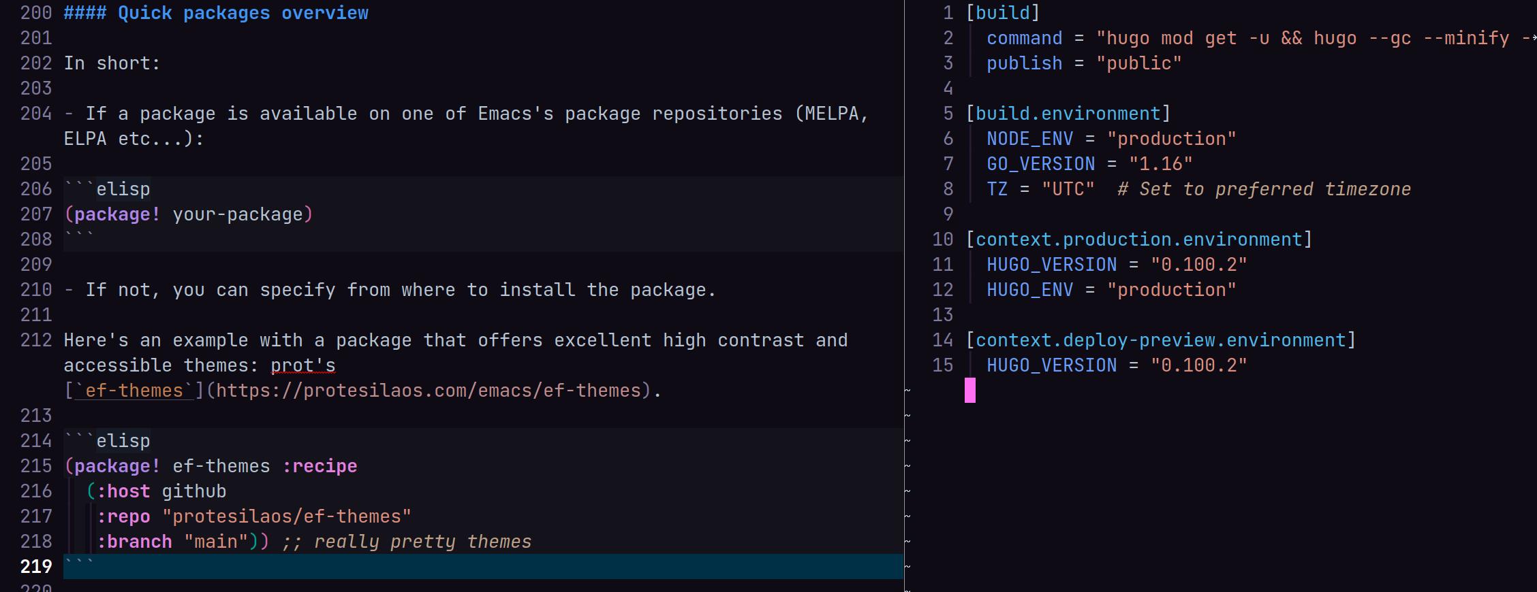Click the underlined misspelled word "prot's"

coord(302,365)
